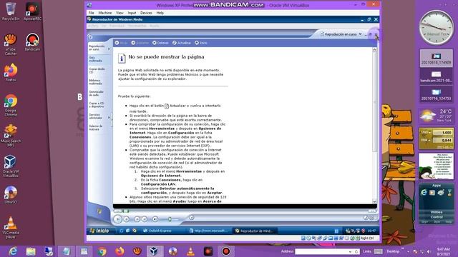This screenshot has height=257, width=458.
Task: Click File Explorer in the host taskbar
Action: [x=31, y=251]
